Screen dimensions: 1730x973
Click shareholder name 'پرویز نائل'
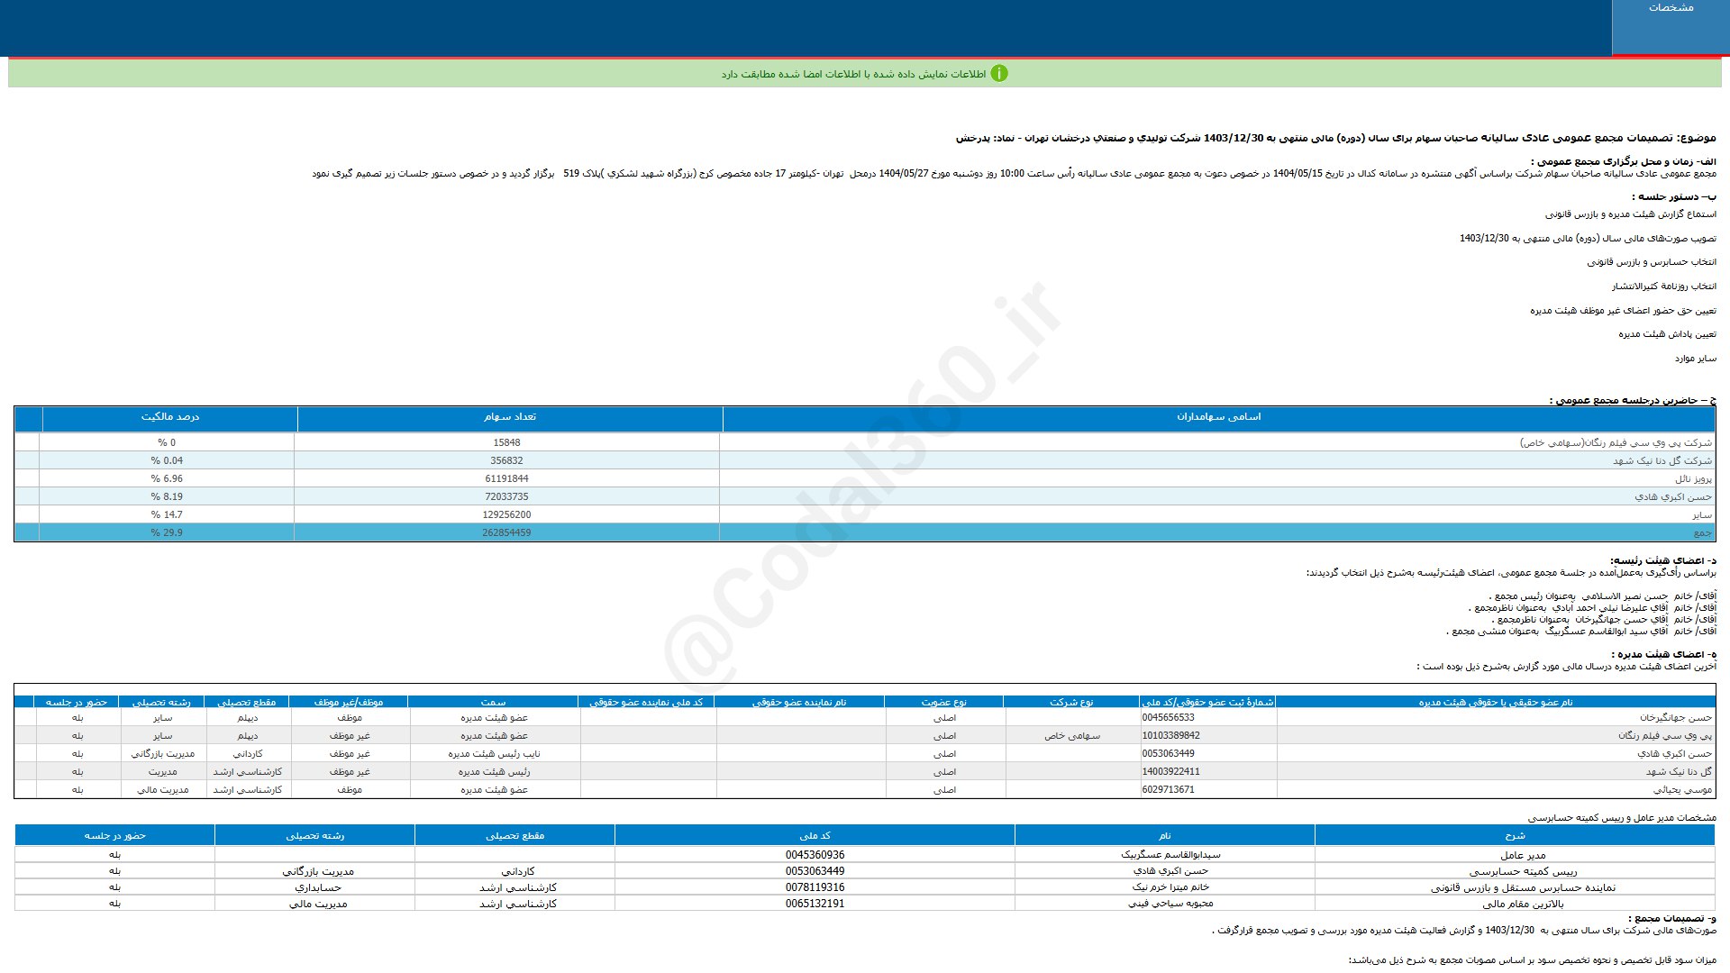tap(1693, 478)
